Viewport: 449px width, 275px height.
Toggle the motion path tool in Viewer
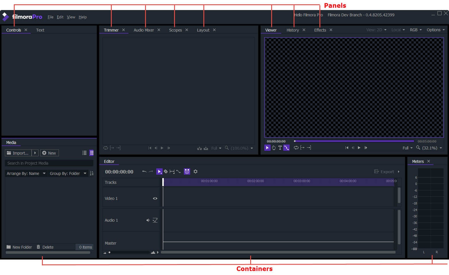[286, 148]
